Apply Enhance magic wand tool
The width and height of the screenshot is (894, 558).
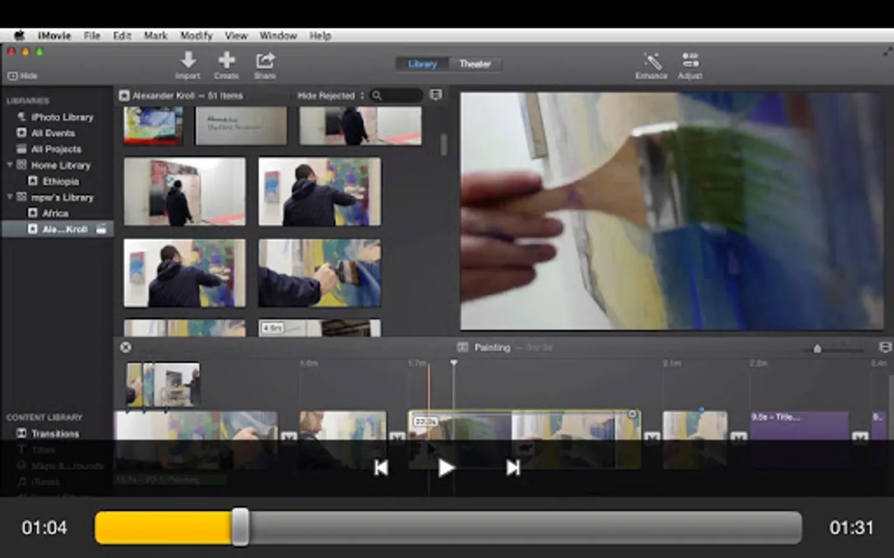(651, 61)
